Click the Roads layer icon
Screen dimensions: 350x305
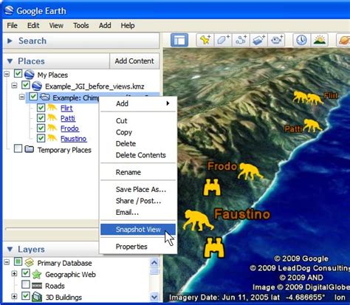tap(37, 286)
